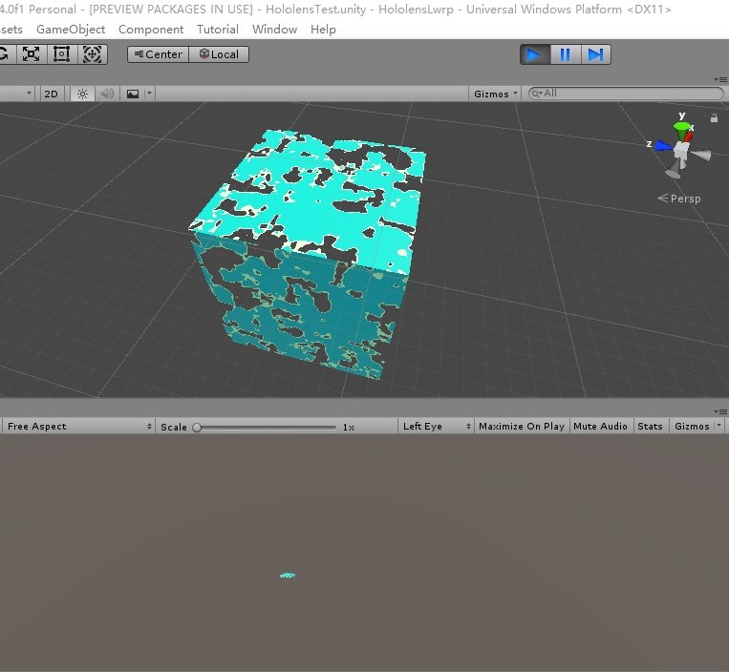Open Game view panel options menu
This screenshot has height=672, width=729.
(720, 411)
